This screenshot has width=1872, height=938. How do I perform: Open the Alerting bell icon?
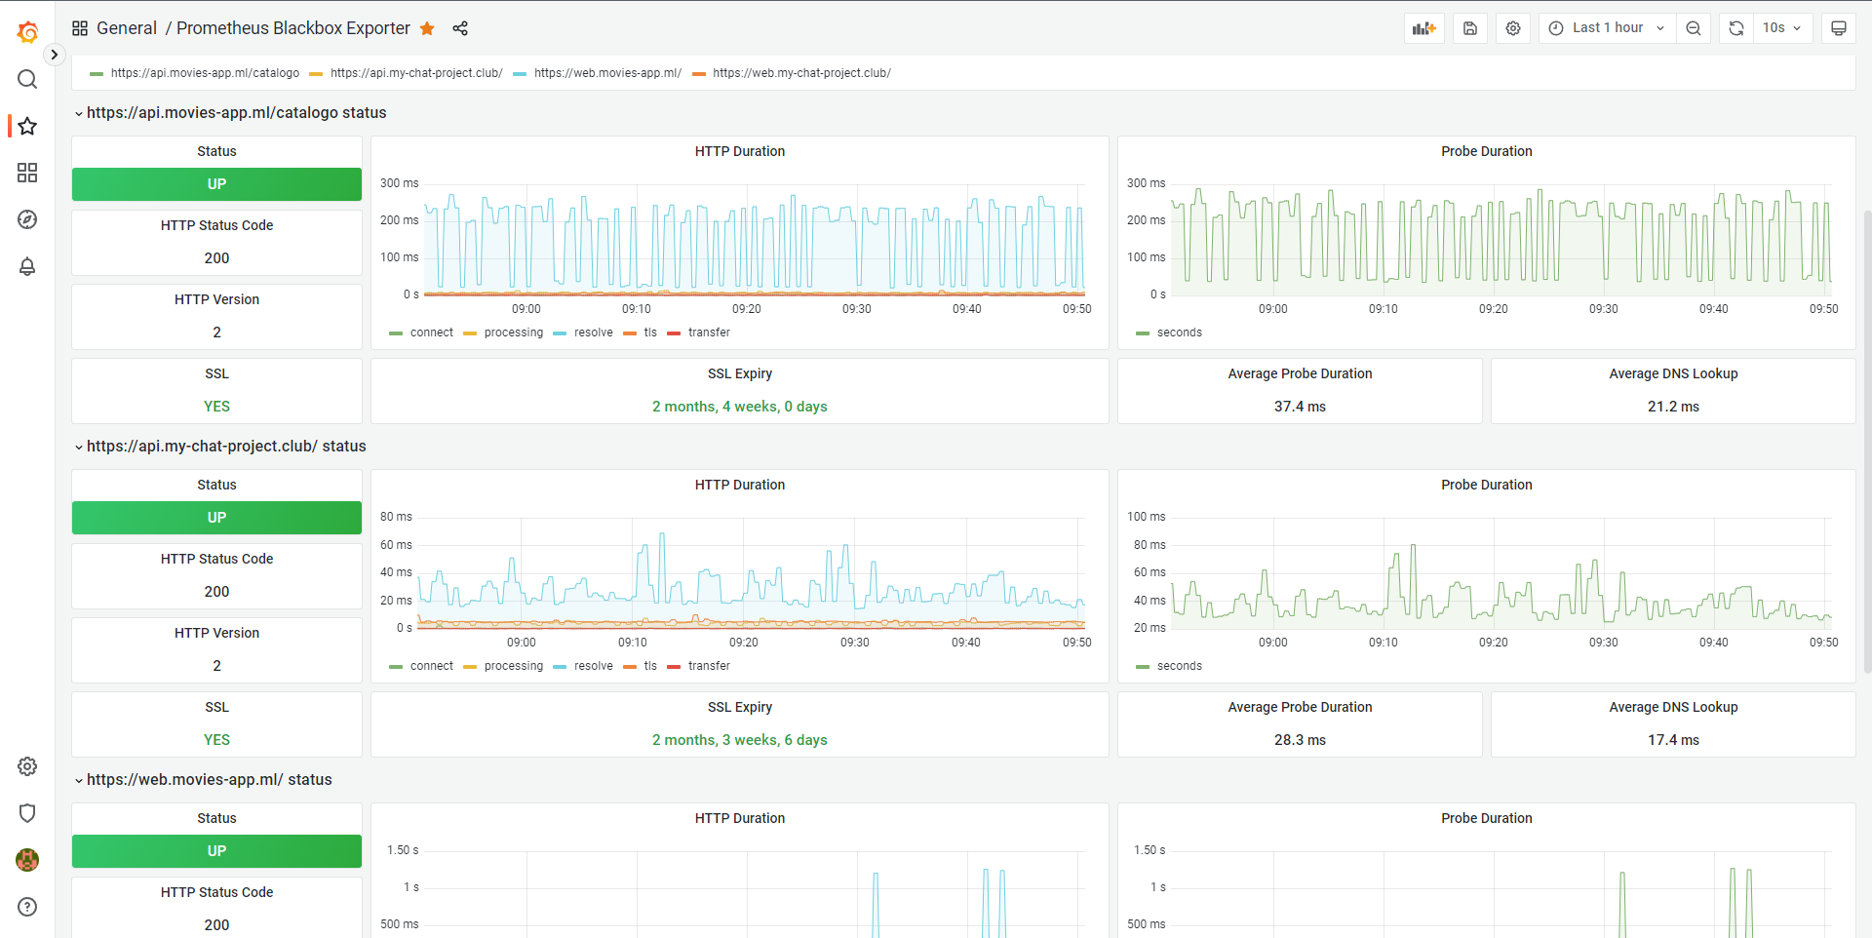pyautogui.click(x=27, y=266)
